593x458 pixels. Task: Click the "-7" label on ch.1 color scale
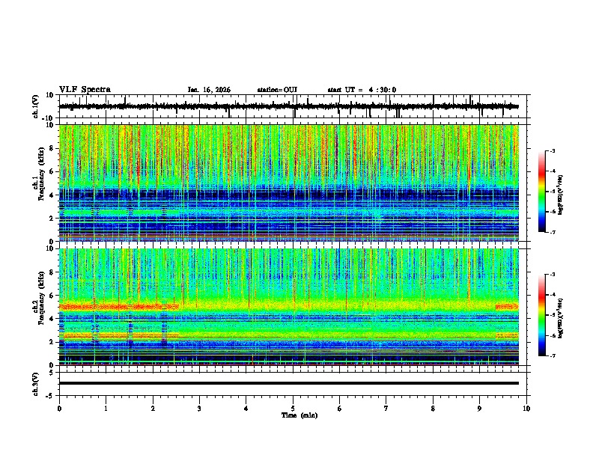point(553,232)
